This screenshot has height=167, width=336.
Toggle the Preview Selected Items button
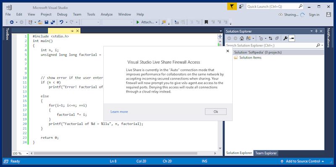click(x=291, y=38)
